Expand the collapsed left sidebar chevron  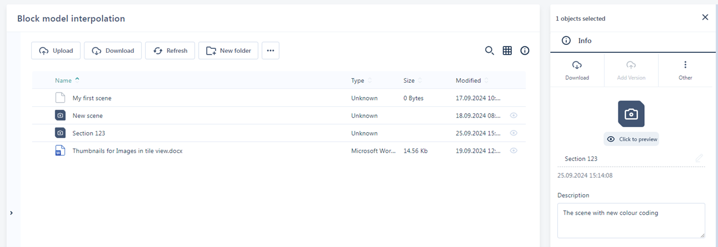(12, 213)
